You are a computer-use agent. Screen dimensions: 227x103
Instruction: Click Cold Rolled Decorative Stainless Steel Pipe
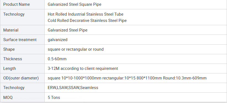87,21
